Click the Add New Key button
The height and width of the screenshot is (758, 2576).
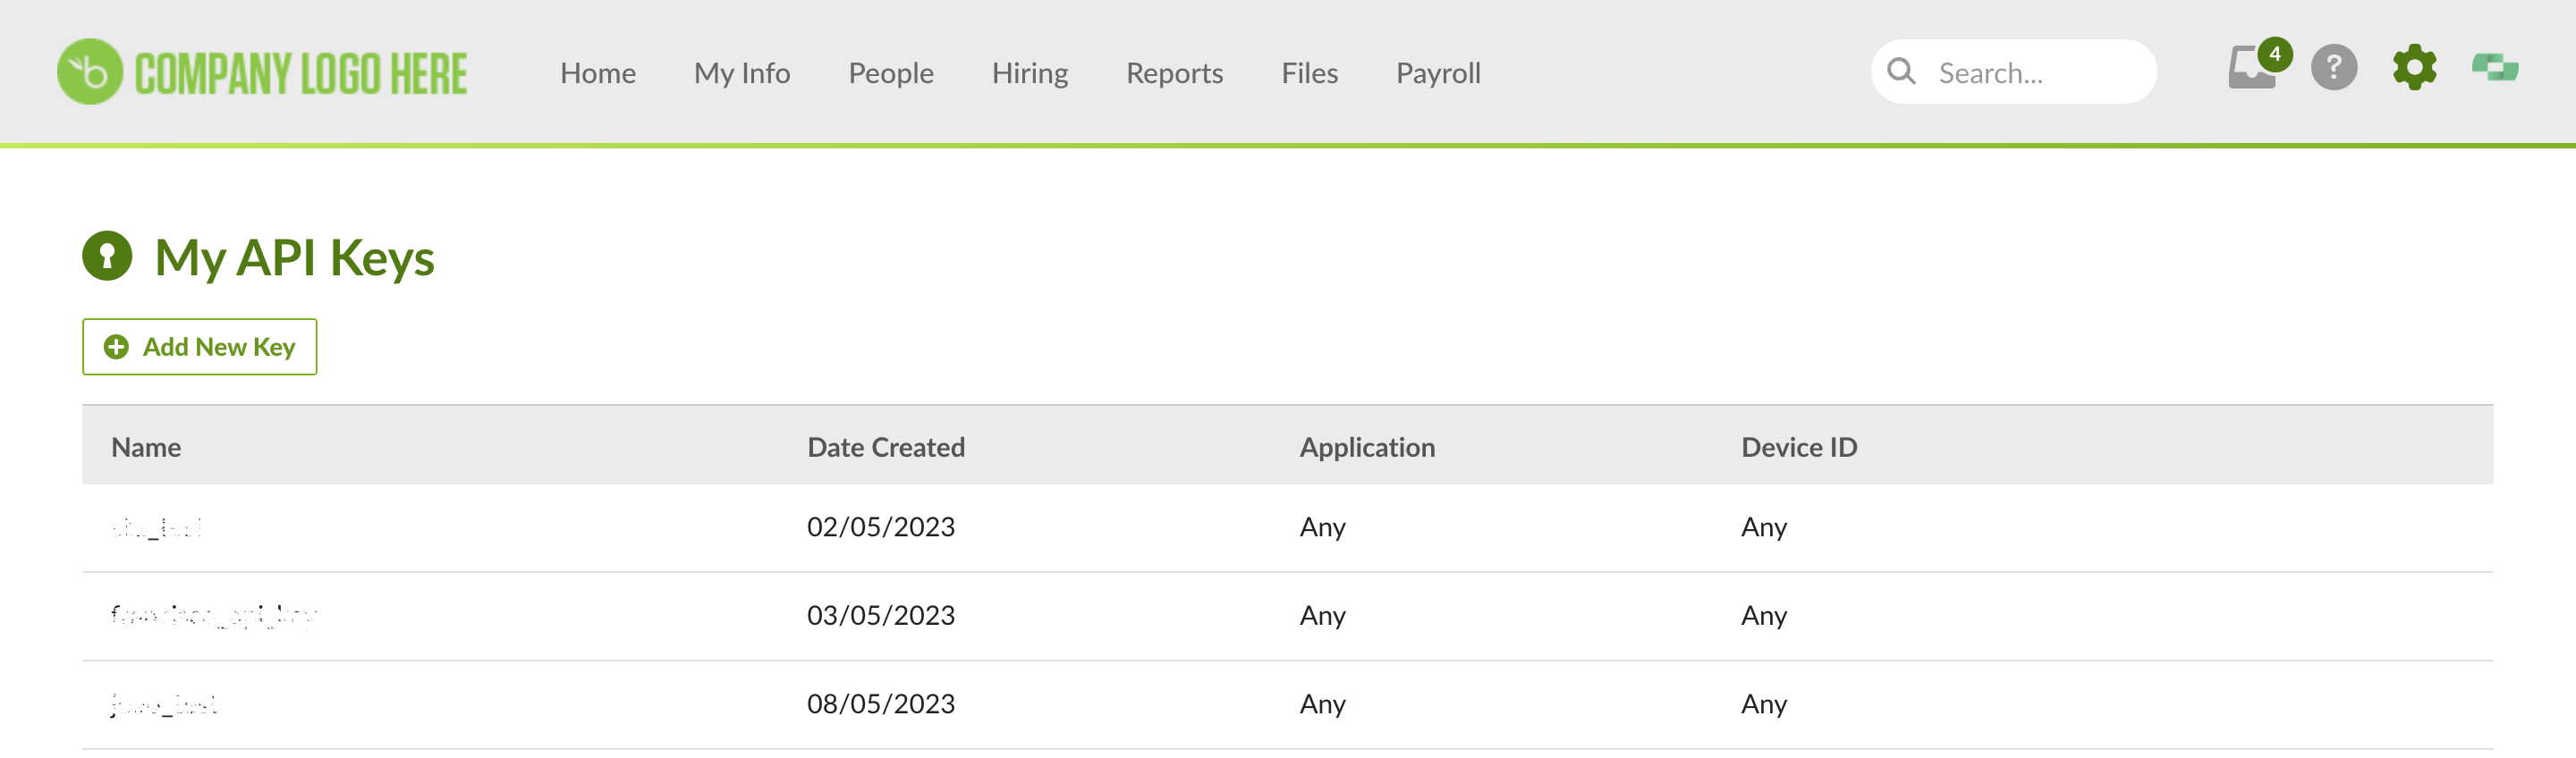click(x=200, y=347)
